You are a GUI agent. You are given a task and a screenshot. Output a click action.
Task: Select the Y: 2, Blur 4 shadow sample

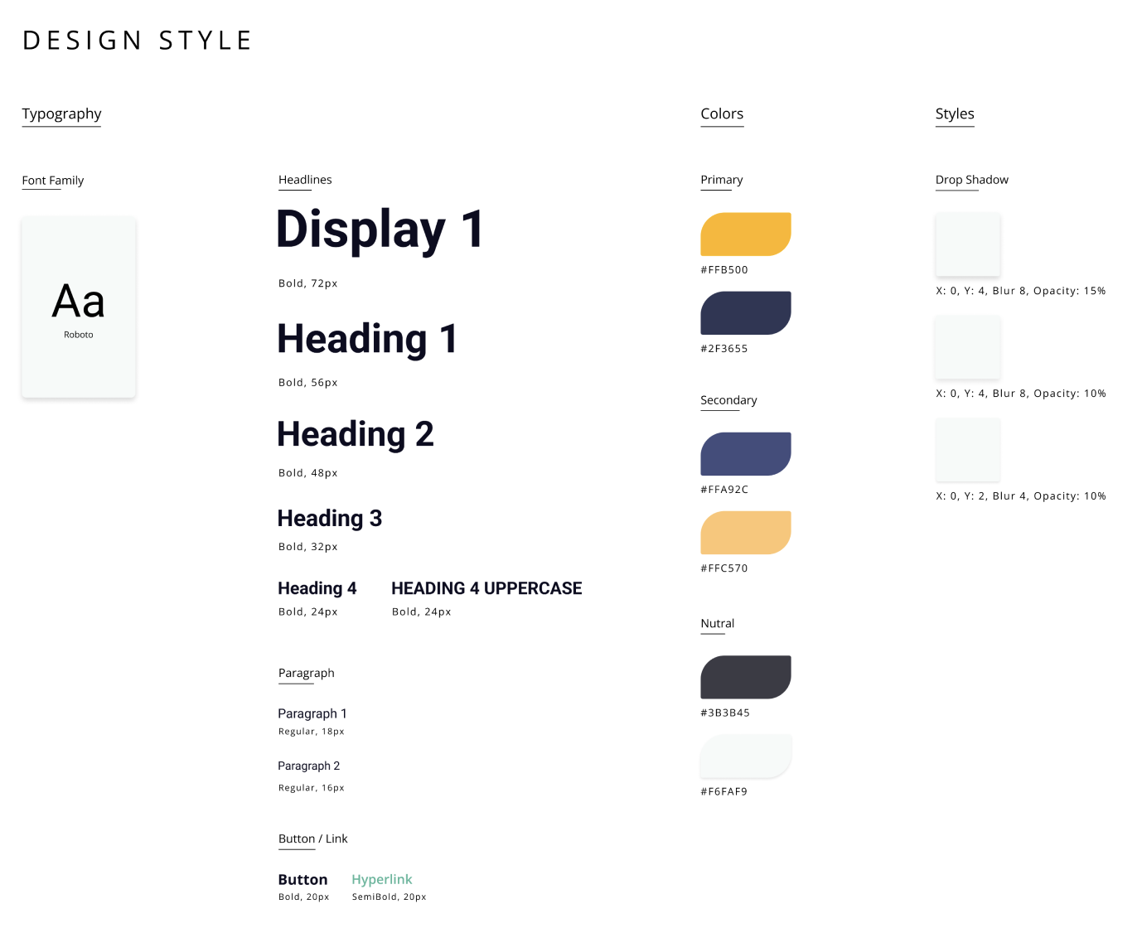pyautogui.click(x=968, y=450)
